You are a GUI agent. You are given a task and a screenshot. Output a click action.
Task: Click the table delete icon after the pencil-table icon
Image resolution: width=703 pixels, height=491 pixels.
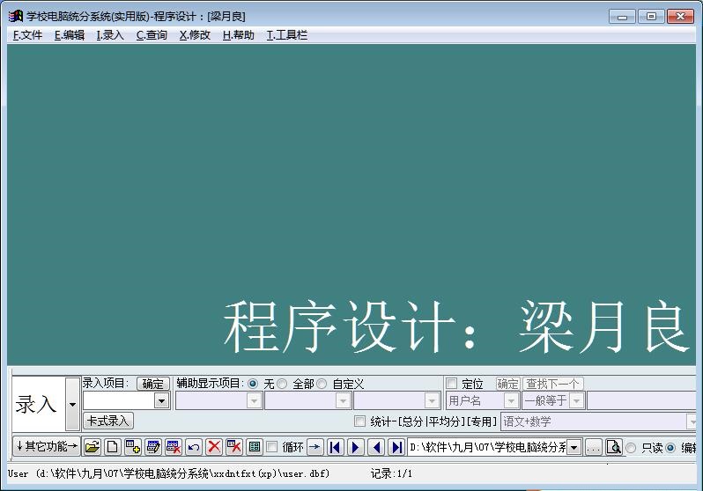tap(174, 447)
